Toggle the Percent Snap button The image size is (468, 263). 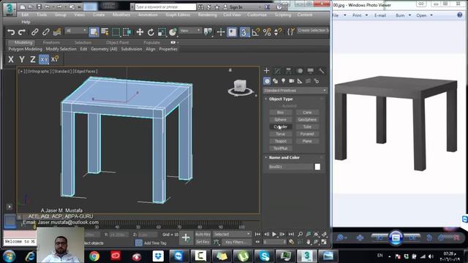267,32
